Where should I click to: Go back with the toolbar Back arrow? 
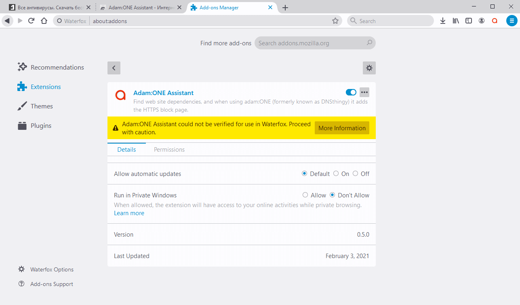point(7,21)
